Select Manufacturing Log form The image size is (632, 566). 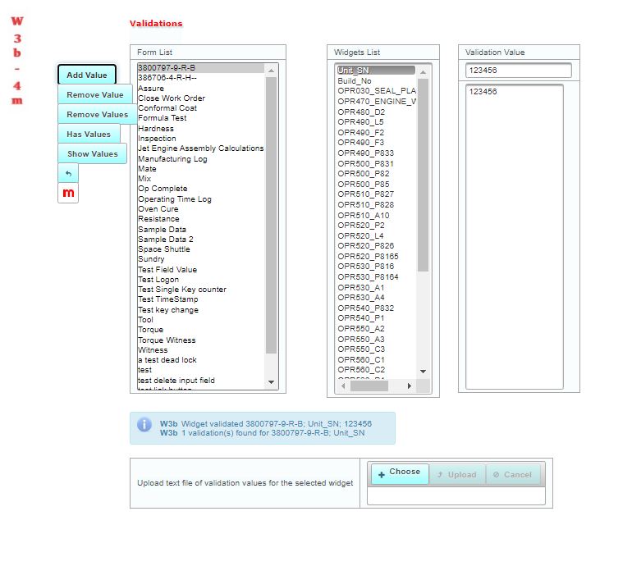(201, 158)
